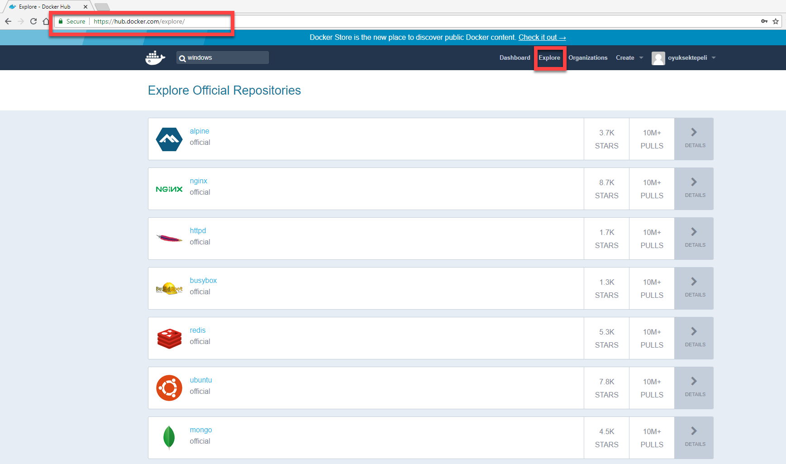Click the browser forward arrow

21,21
